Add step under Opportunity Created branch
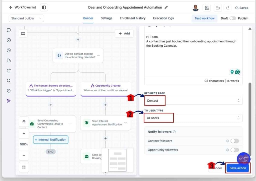The width and height of the screenshot is (256, 181). click(x=105, y=105)
